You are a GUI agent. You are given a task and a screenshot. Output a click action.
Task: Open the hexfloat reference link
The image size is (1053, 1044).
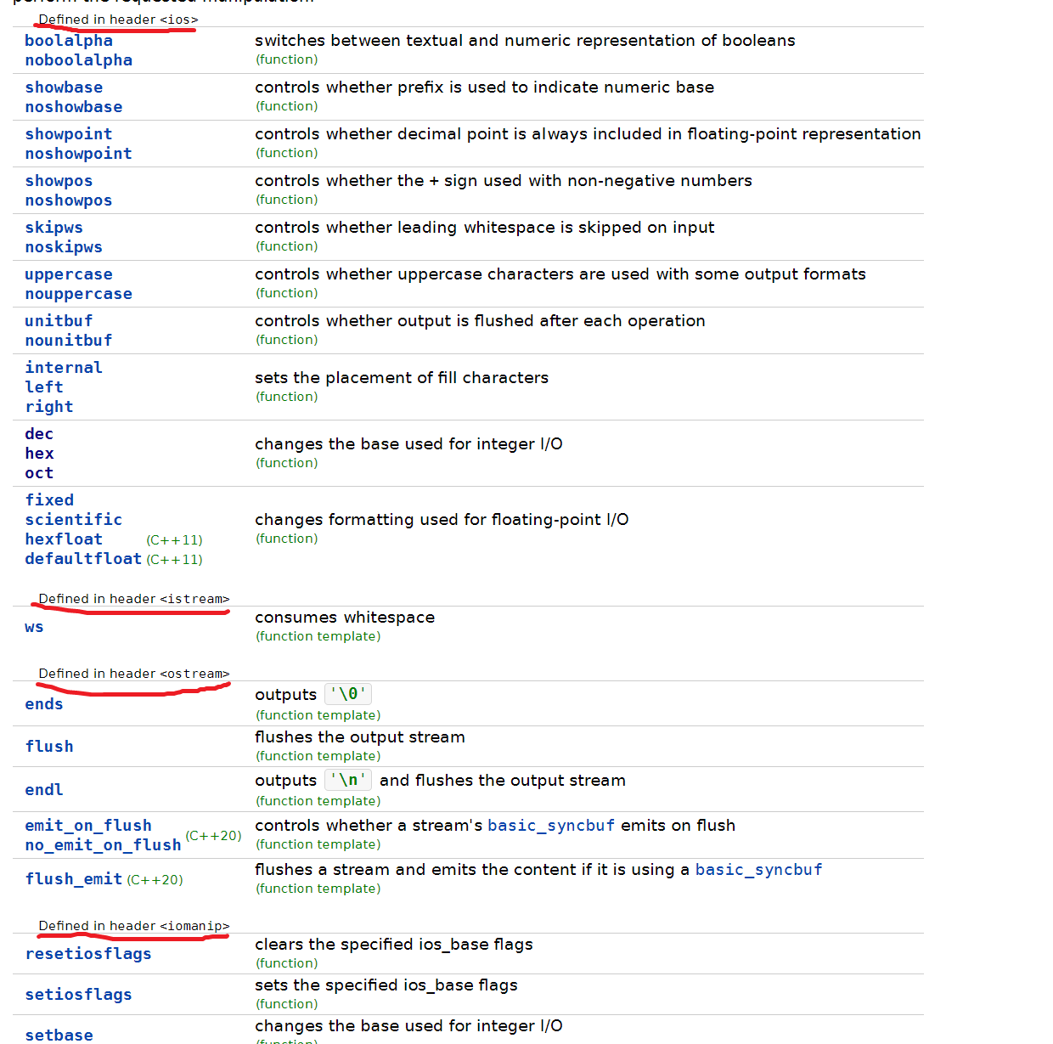64,539
